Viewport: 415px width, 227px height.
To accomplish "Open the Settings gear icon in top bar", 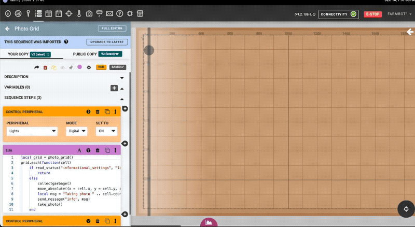I will [130, 13].
